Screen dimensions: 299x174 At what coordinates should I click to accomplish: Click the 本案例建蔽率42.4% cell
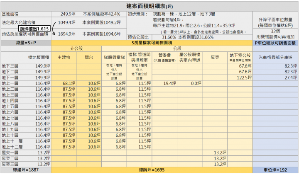point(101,14)
